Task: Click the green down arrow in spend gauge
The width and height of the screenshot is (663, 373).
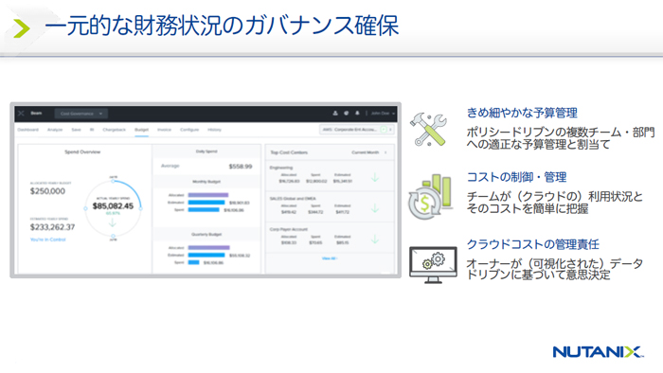Action: 113,222
